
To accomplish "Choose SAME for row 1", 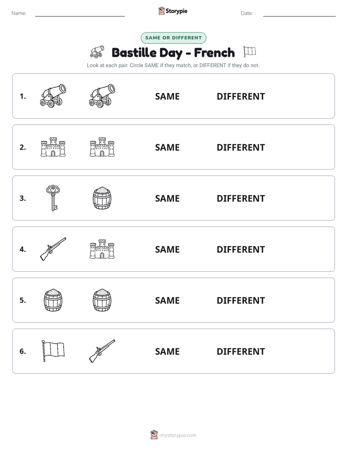I will (x=167, y=97).
